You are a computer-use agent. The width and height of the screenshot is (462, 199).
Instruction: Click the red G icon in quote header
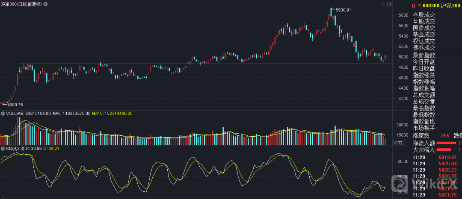pos(414,5)
